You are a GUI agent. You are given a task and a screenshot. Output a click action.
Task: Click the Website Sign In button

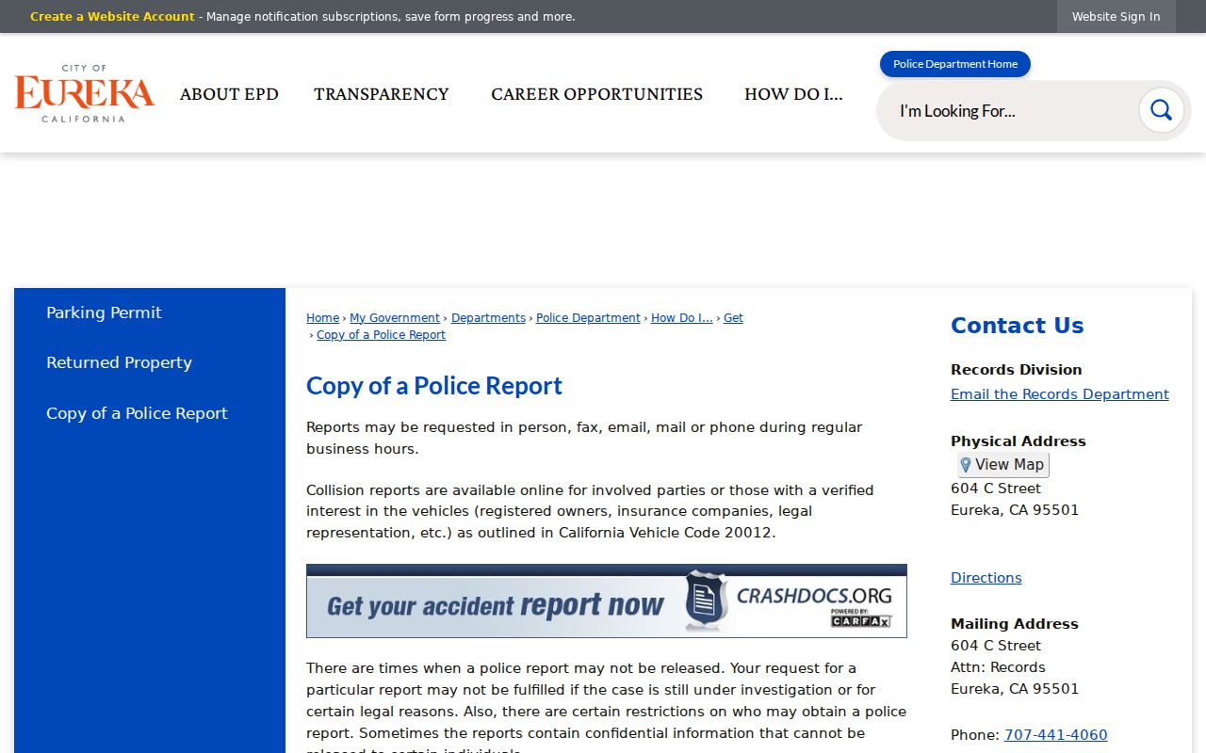[x=1116, y=17]
